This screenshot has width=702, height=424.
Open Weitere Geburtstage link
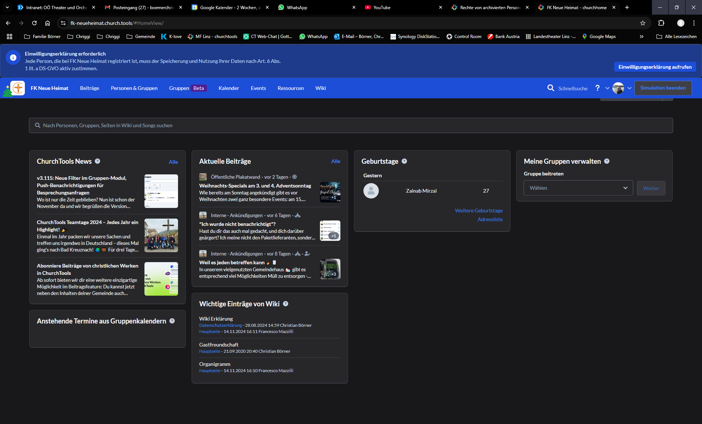pos(479,211)
